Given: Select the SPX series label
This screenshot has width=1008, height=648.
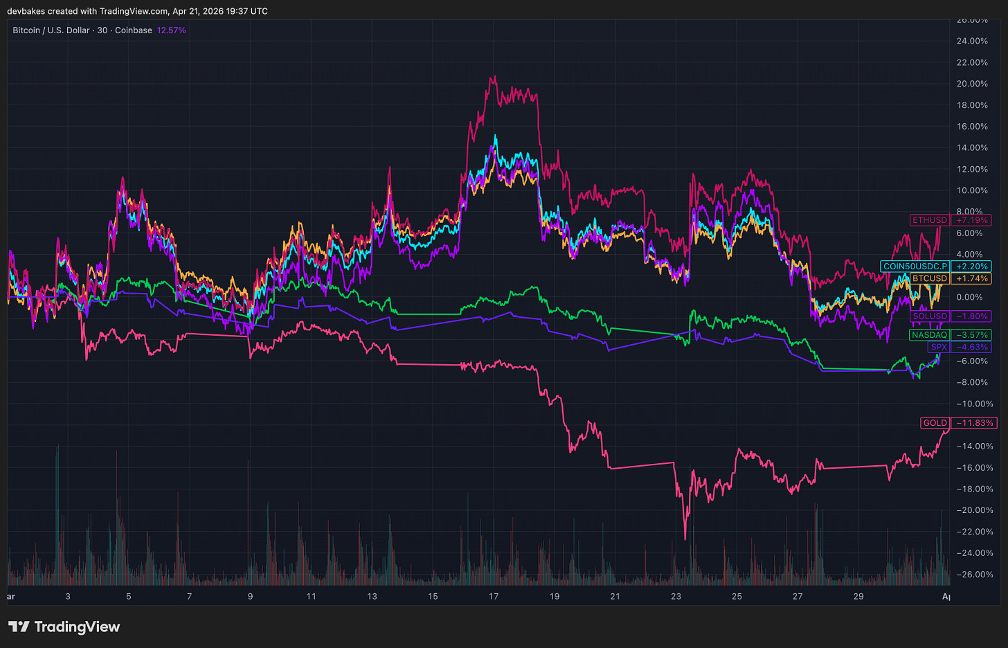Looking at the screenshot, I should click(x=939, y=347).
